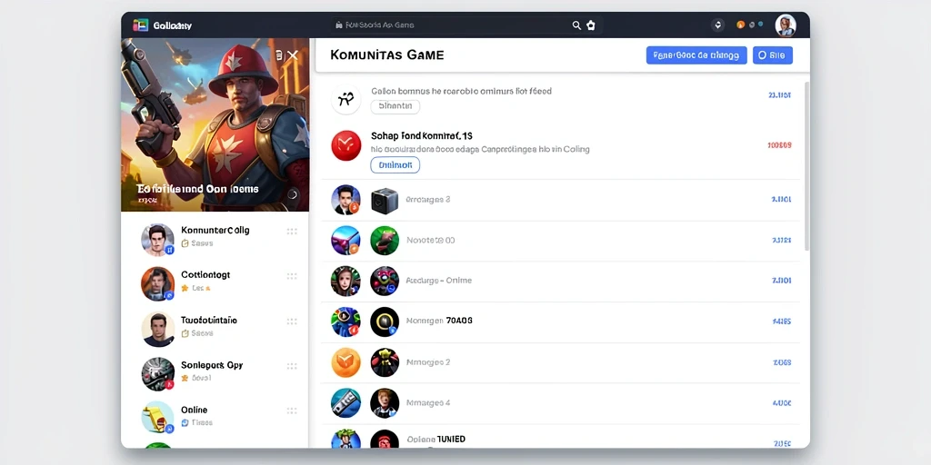Open the user profile avatar in top bar
This screenshot has height=465, width=931.
785,25
